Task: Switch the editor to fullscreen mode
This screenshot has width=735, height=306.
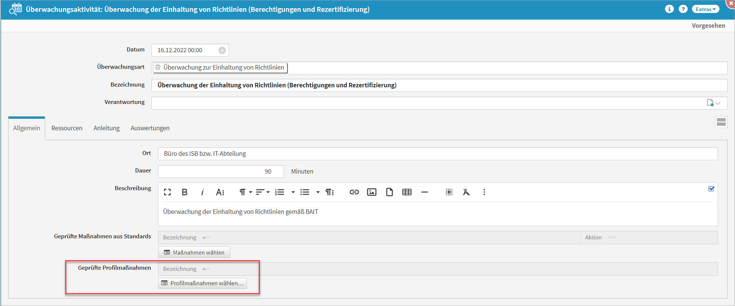Action: [x=167, y=192]
